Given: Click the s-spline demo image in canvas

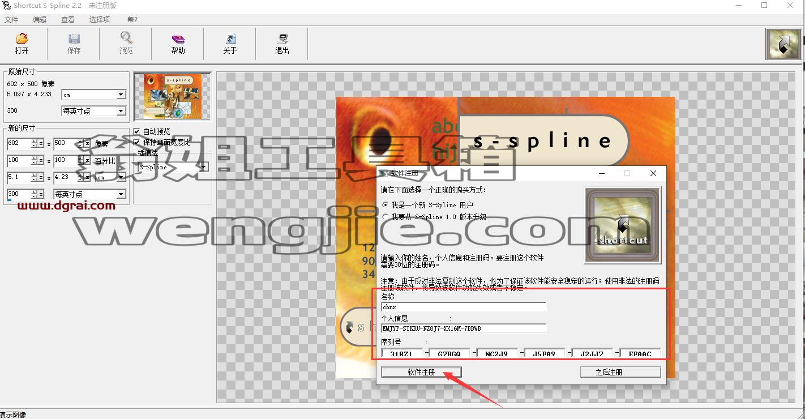Looking at the screenshot, I should (506, 238).
